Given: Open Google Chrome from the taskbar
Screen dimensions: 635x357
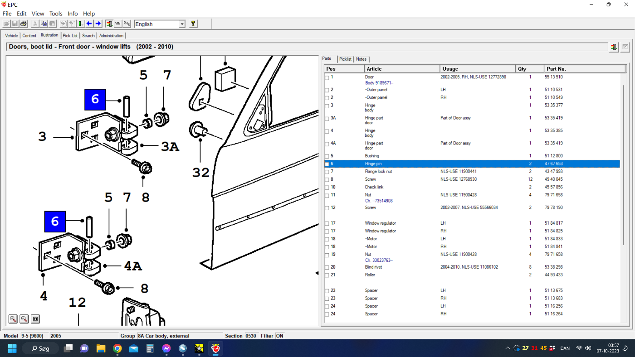Looking at the screenshot, I should 117,348.
